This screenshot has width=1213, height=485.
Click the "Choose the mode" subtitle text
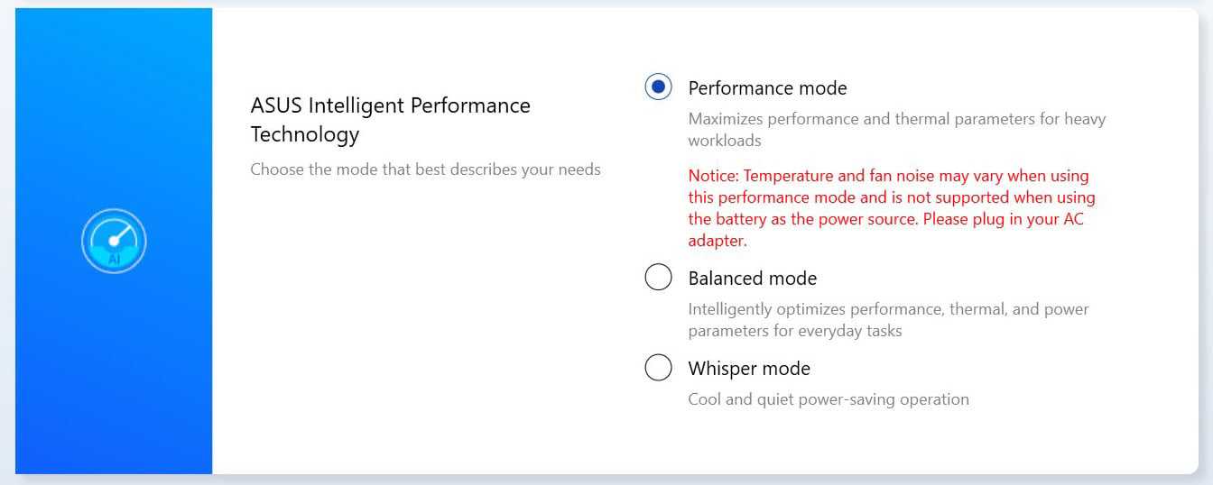pyautogui.click(x=425, y=169)
